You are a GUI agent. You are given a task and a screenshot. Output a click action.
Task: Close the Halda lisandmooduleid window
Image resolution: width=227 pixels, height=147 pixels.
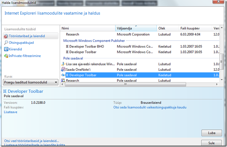[x=218, y=2]
